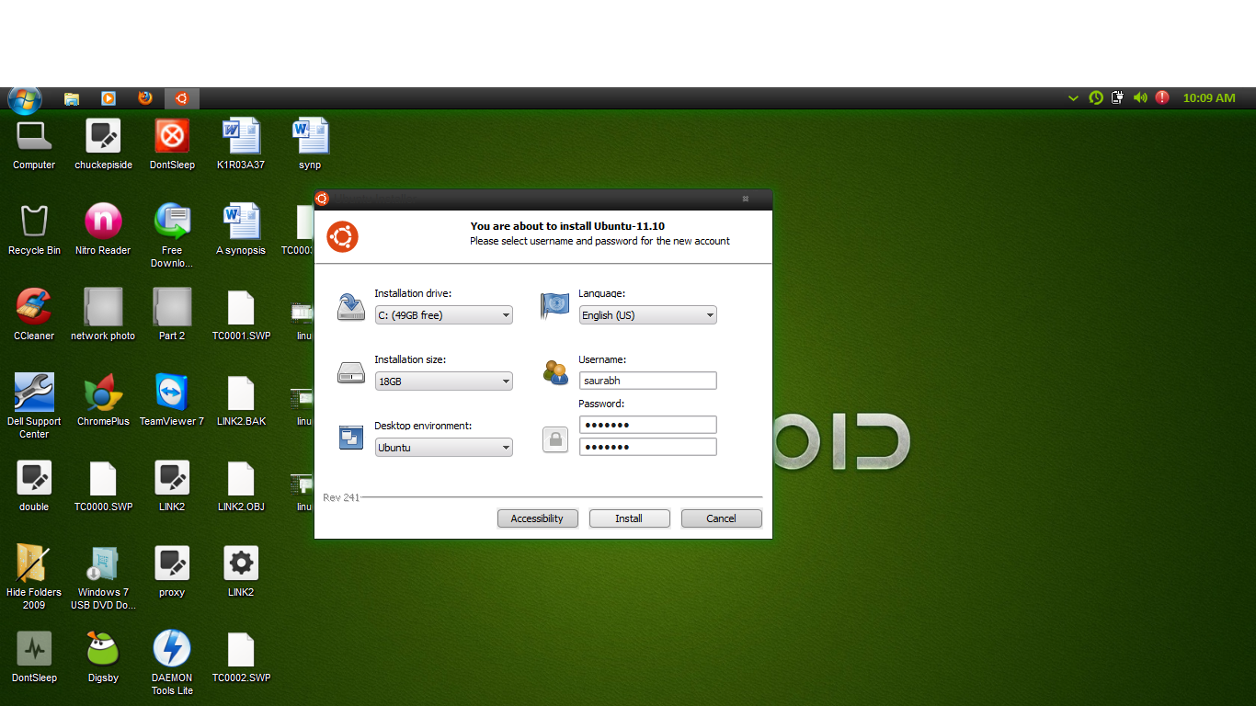Select the Computer desktop icon
Screen dimensions: 1256x706
tap(34, 144)
